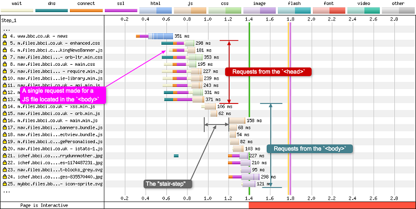Click lock icon for request 10 ie-library.min.js
The width and height of the screenshot is (416, 209).
(x=4, y=79)
